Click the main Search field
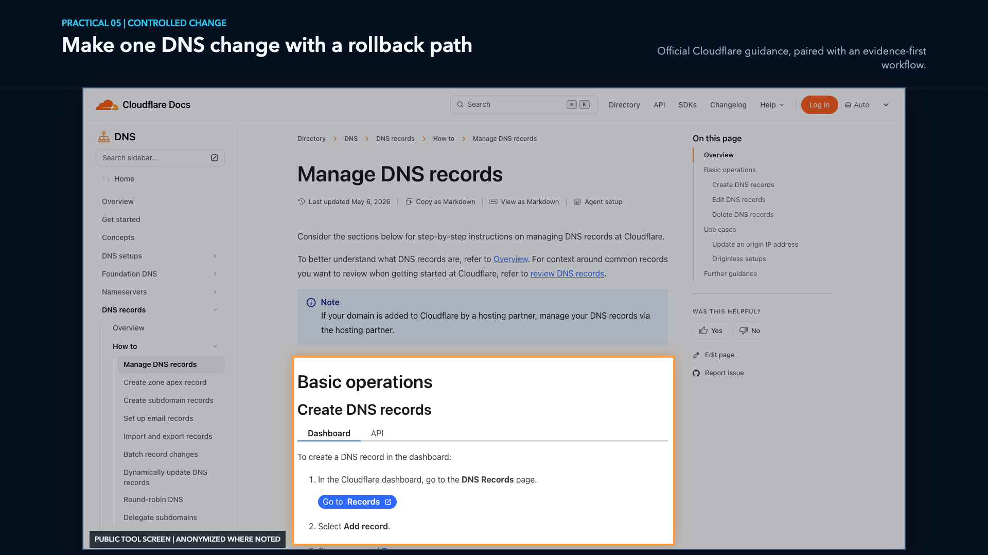 [x=524, y=104]
